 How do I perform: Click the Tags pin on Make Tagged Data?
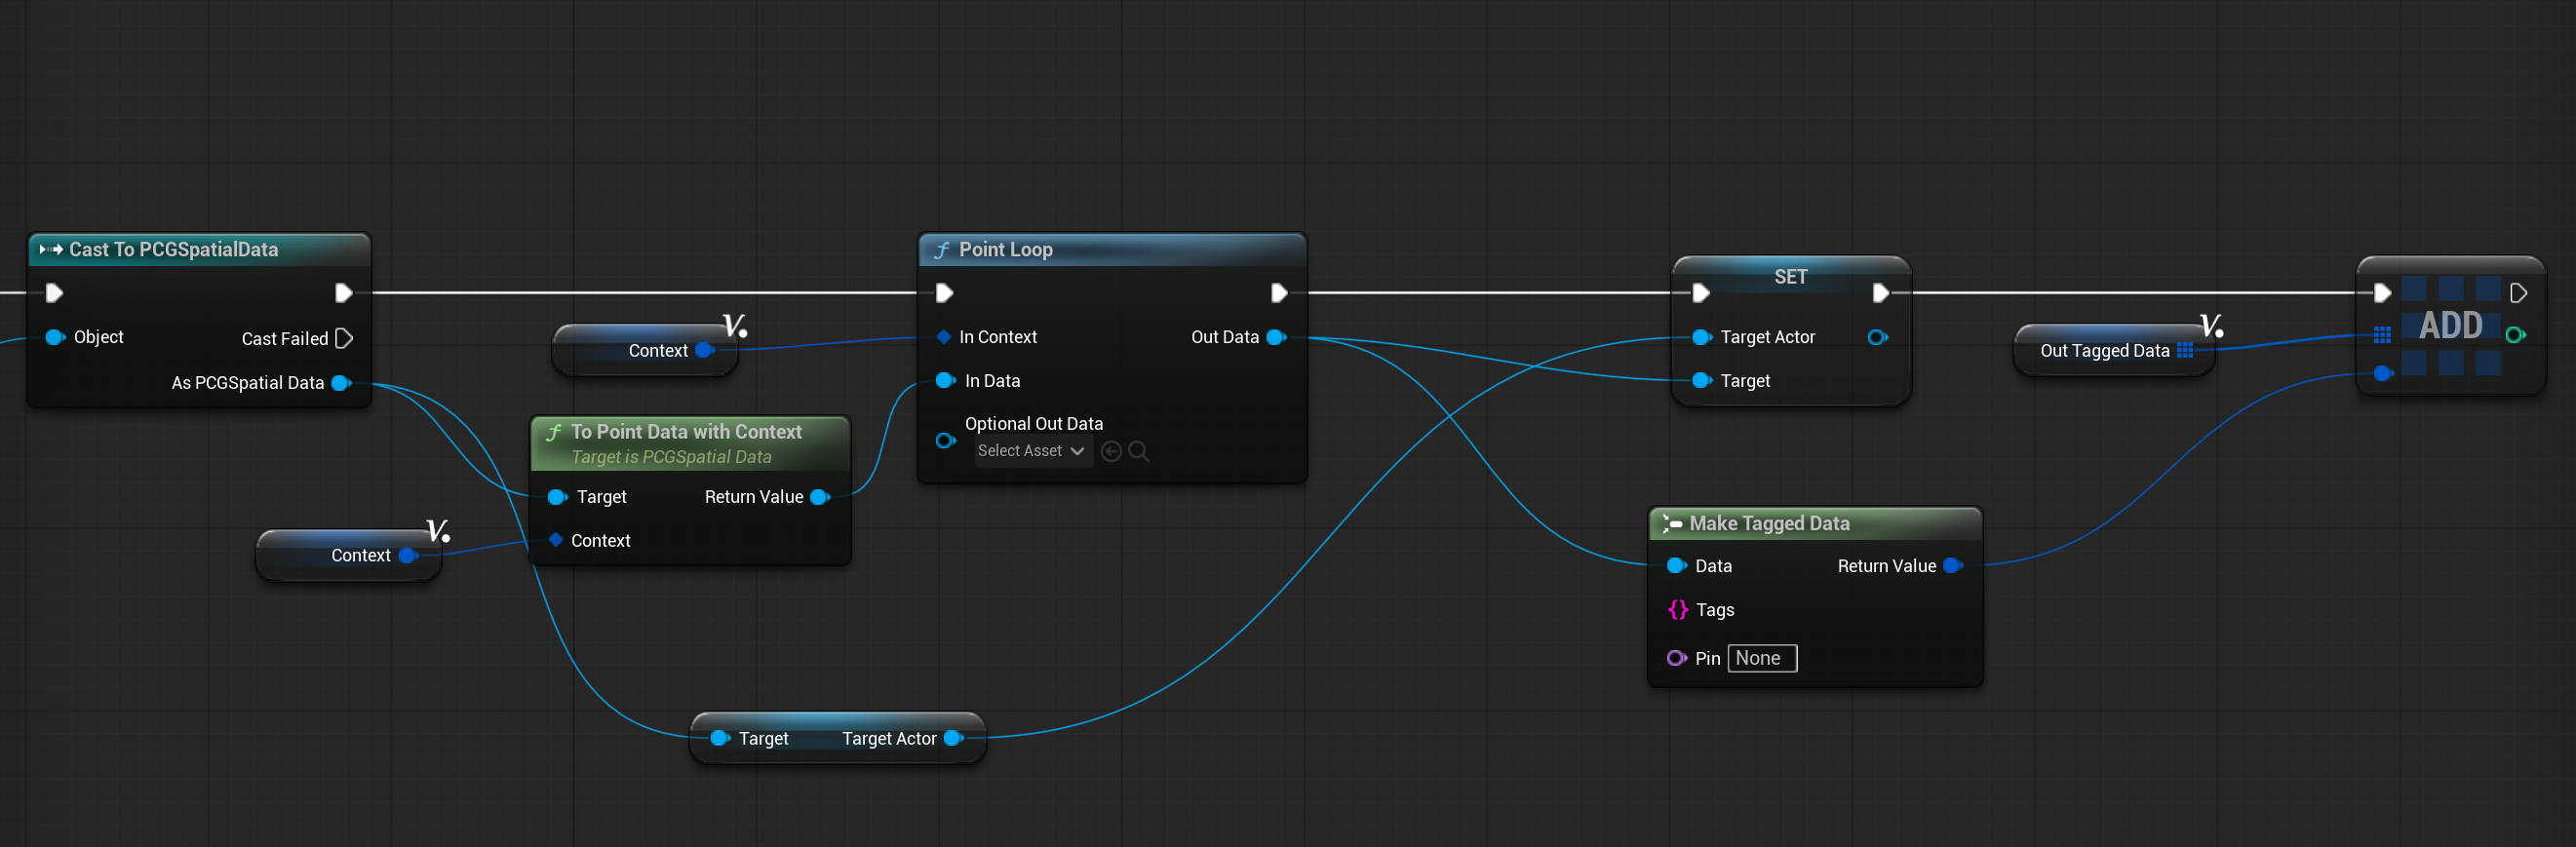(x=1678, y=610)
